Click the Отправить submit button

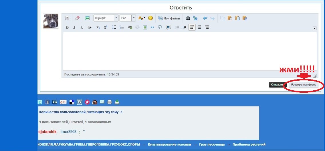pyautogui.click(x=277, y=85)
